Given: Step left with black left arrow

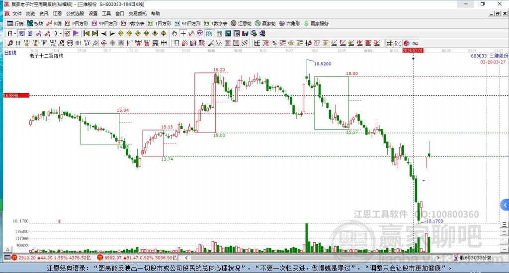Looking at the screenshot, I should (103, 33).
